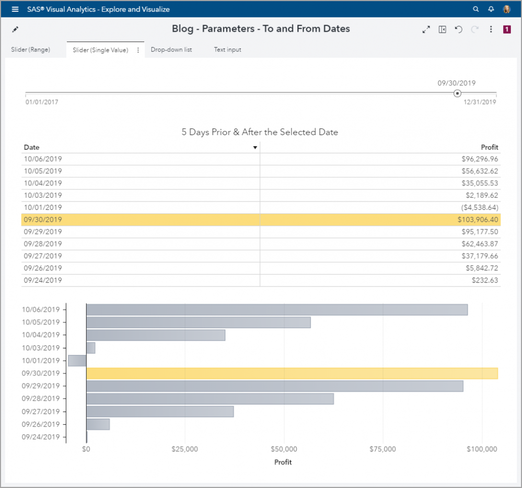This screenshot has width=522, height=488.
Task: Click the search magnifier icon
Action: click(475, 9)
